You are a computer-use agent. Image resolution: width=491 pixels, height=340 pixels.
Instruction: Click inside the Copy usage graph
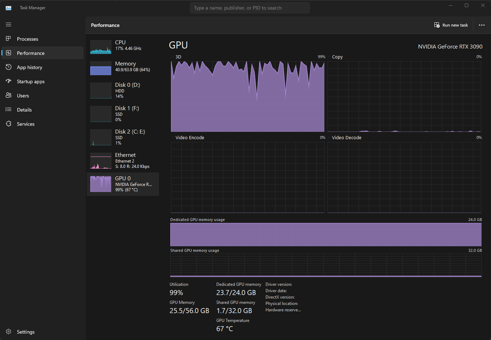click(404, 96)
